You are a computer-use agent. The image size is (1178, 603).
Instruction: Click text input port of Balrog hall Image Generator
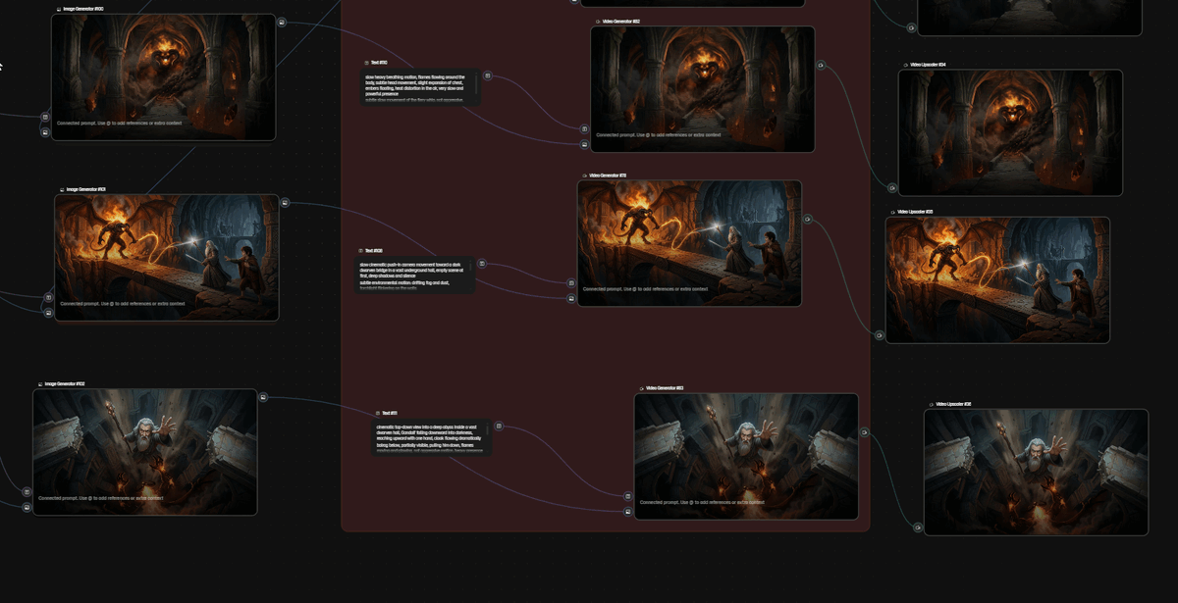pos(45,117)
